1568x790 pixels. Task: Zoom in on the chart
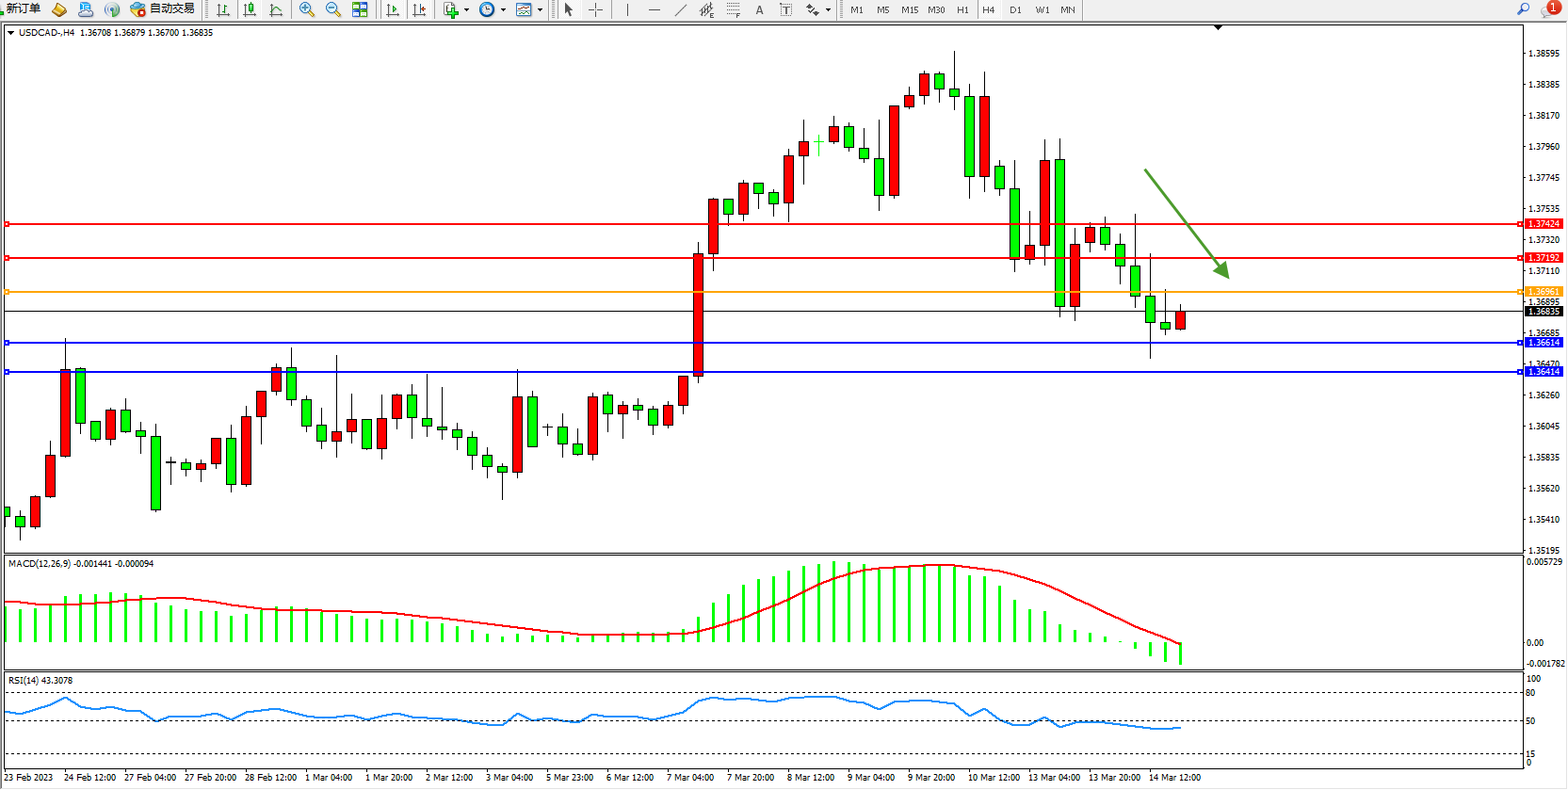[307, 9]
